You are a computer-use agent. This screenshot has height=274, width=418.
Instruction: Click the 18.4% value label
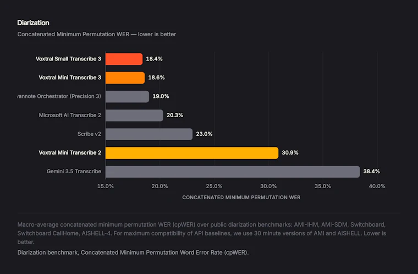[154, 59]
